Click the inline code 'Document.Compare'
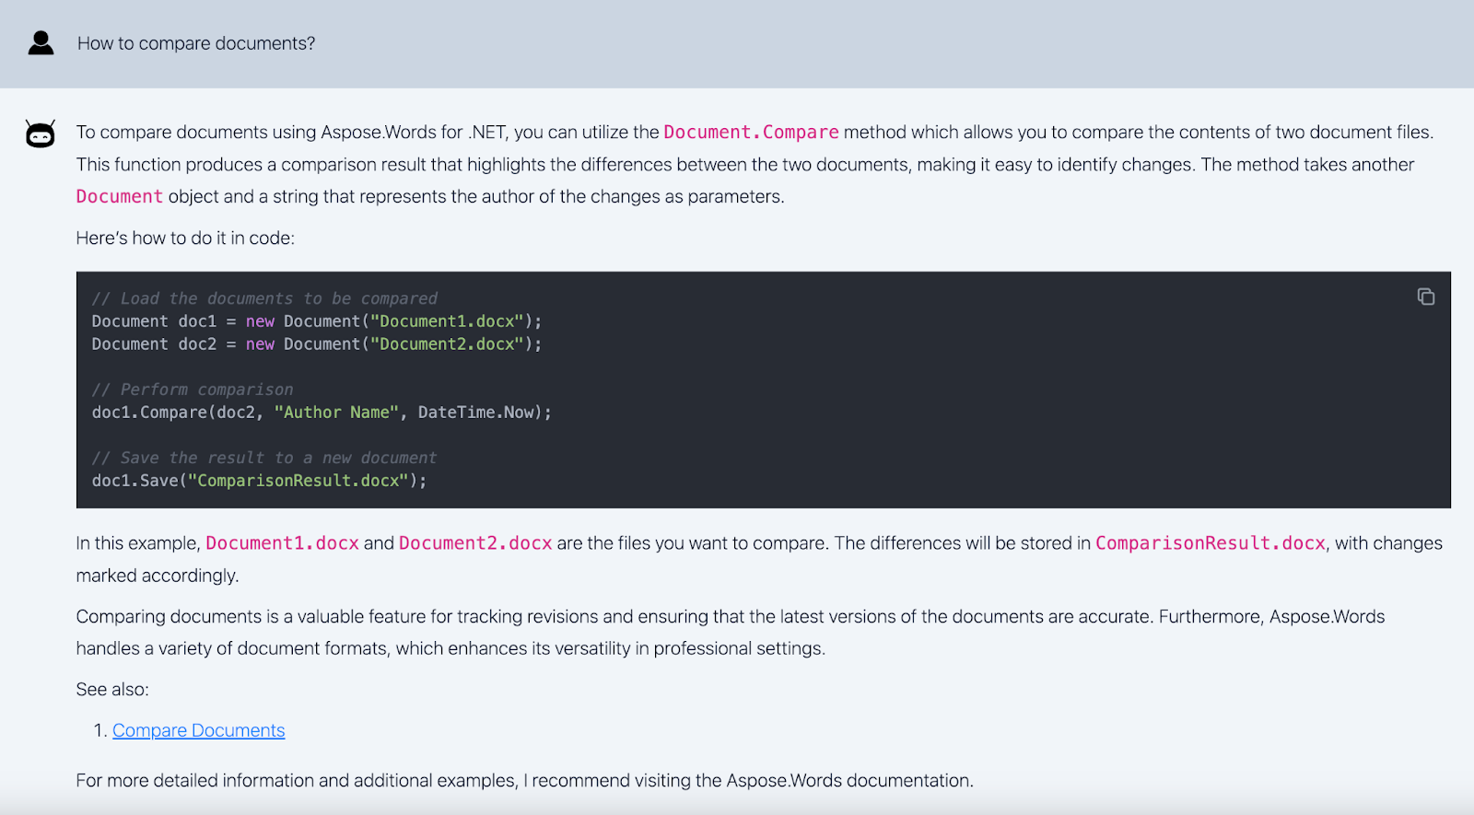 click(751, 133)
